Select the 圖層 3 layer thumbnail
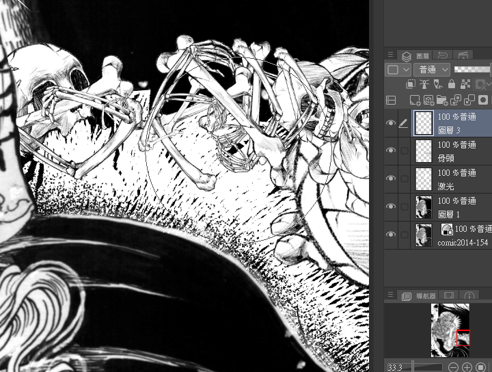This screenshot has width=492, height=372. (x=424, y=123)
